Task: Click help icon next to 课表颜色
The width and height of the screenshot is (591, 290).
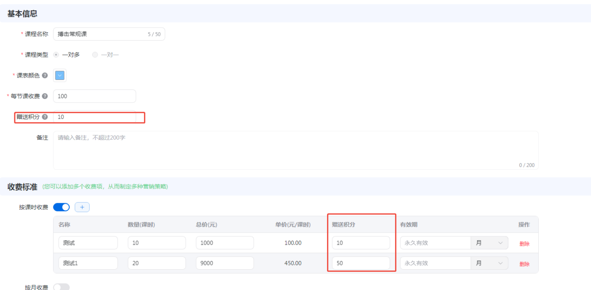Action: [45, 76]
